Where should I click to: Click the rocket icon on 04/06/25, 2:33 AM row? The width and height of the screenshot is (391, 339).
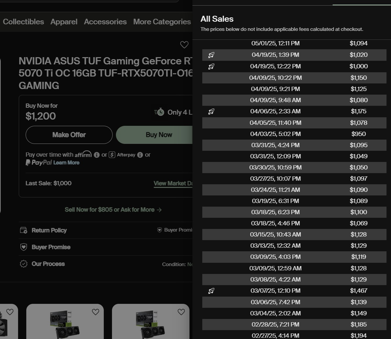tap(211, 111)
